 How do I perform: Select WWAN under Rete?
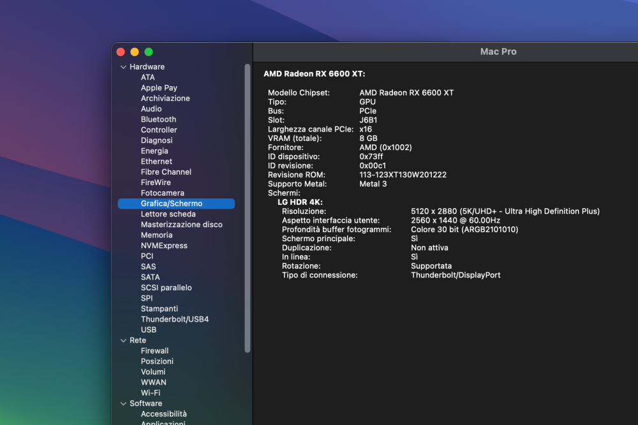click(x=154, y=382)
